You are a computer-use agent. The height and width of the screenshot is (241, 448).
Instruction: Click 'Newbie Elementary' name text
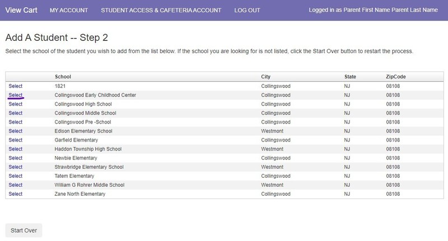(76, 158)
